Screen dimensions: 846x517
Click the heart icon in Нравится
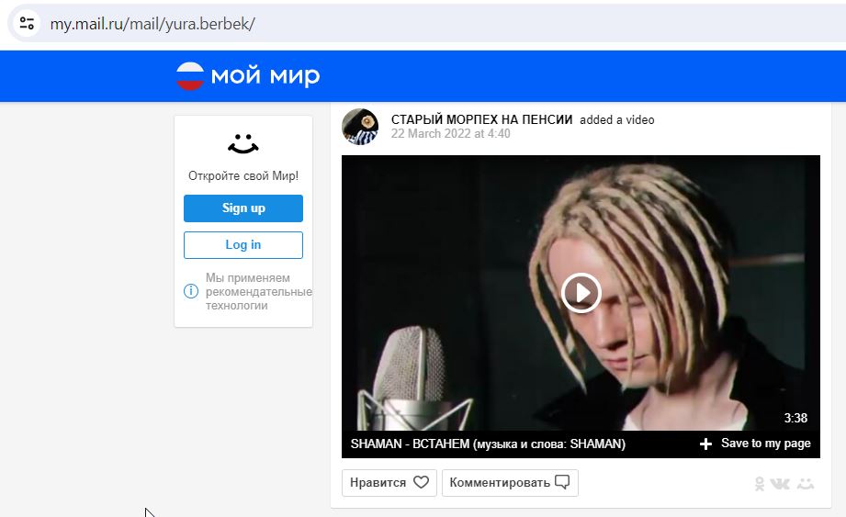coord(421,482)
